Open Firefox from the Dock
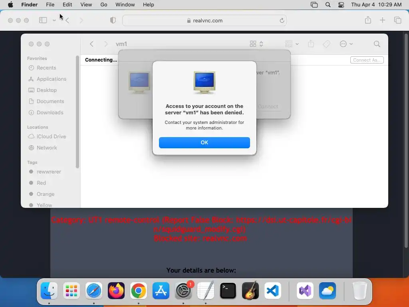This screenshot has height=307, width=409. click(116, 291)
